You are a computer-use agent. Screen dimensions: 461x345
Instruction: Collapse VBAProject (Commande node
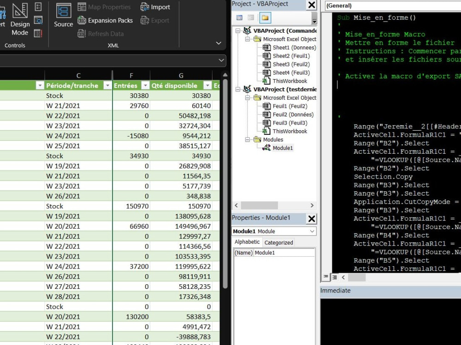click(238, 31)
